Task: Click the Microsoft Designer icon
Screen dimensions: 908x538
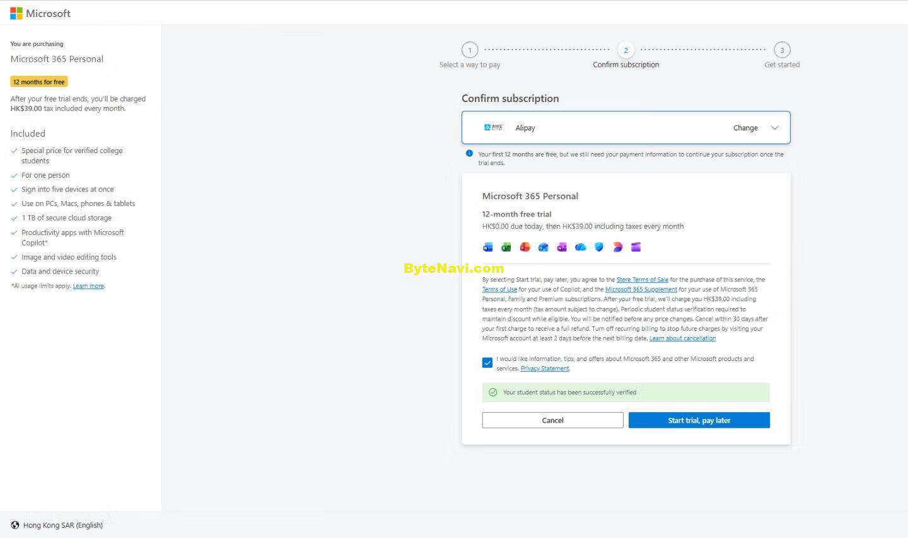Action: tap(617, 247)
